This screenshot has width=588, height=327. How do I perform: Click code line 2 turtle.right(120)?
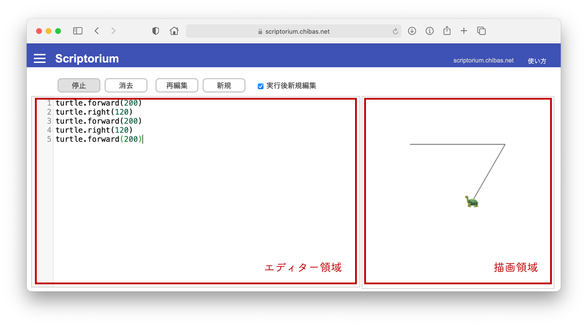pyautogui.click(x=94, y=112)
